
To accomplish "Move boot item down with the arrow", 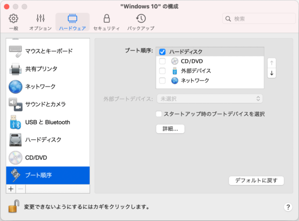I will coord(272,73).
